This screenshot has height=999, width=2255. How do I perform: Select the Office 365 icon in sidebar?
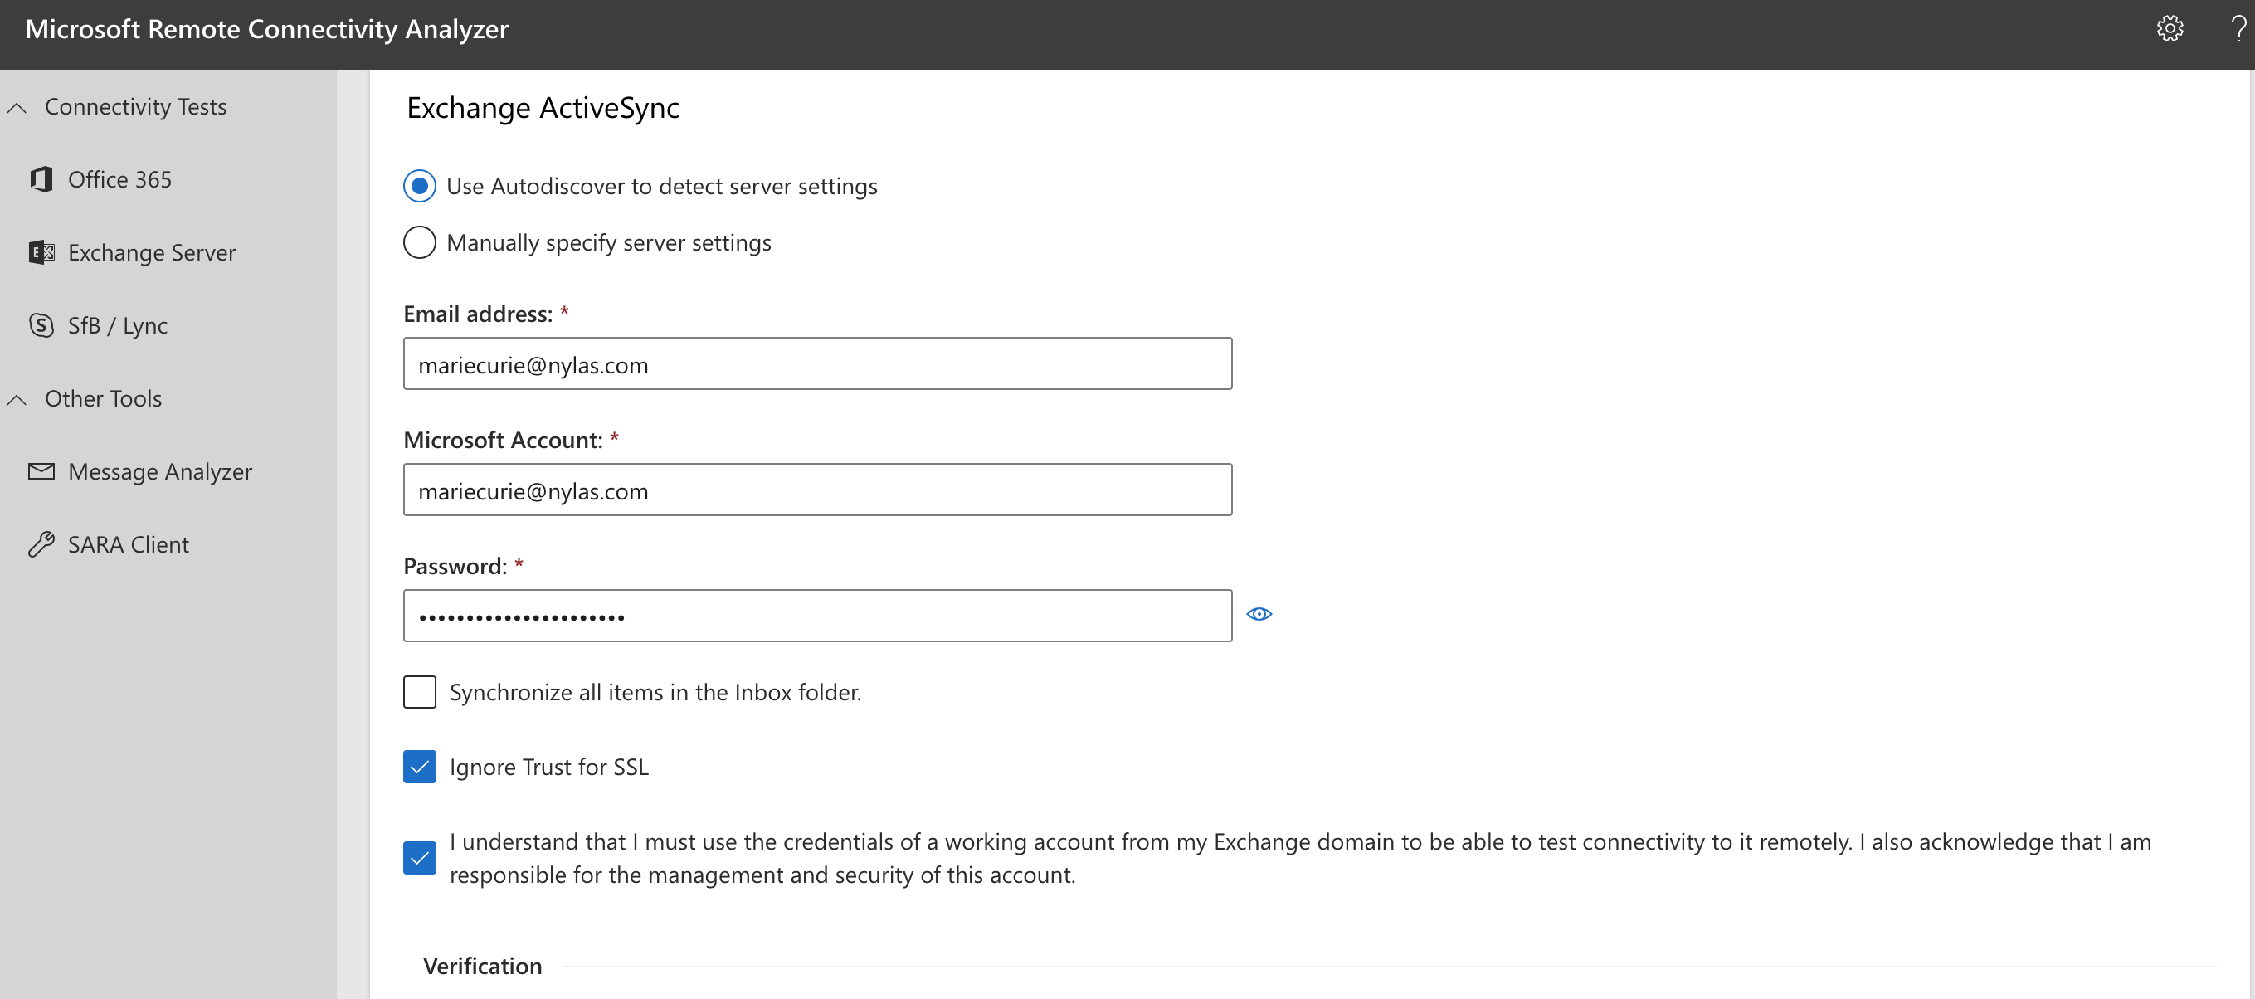(41, 178)
